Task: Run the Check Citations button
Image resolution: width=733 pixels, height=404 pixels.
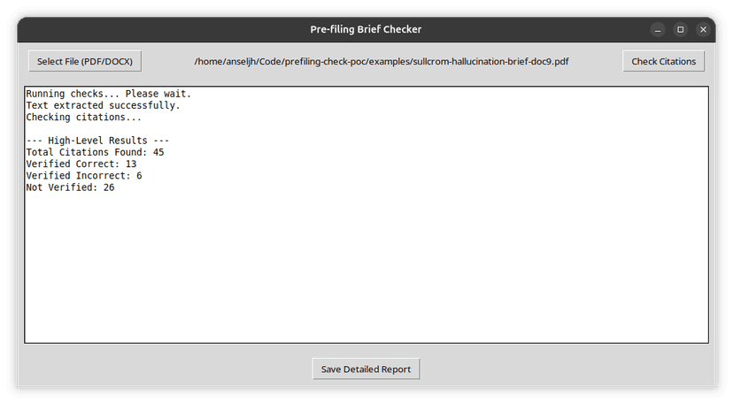Action: (663, 61)
